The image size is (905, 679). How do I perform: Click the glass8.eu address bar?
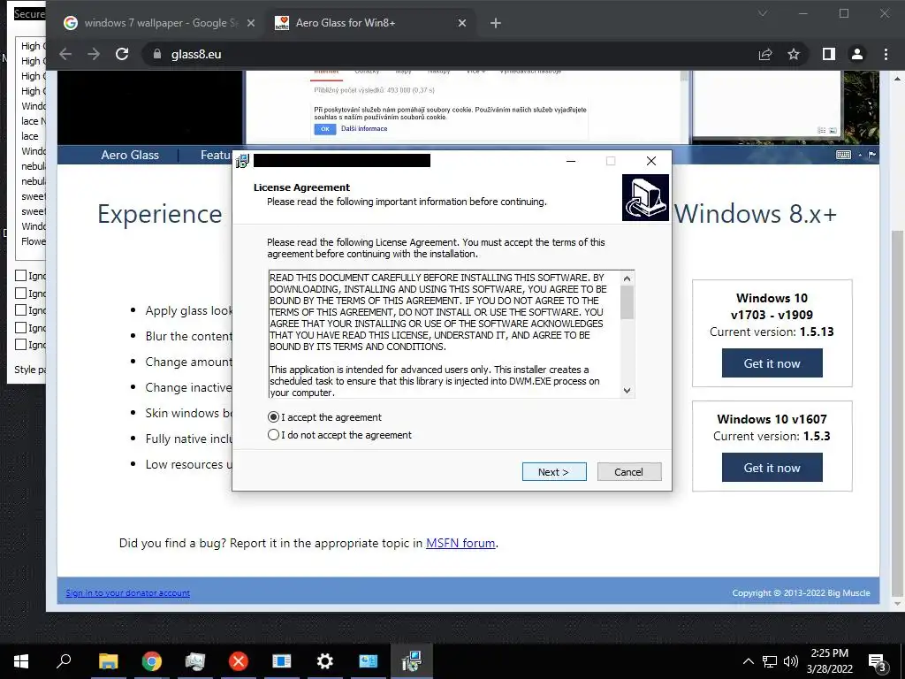[x=450, y=54]
